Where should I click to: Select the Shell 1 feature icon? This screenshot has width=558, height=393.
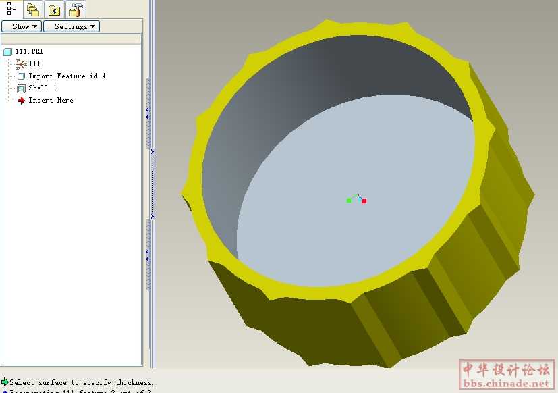click(x=21, y=88)
